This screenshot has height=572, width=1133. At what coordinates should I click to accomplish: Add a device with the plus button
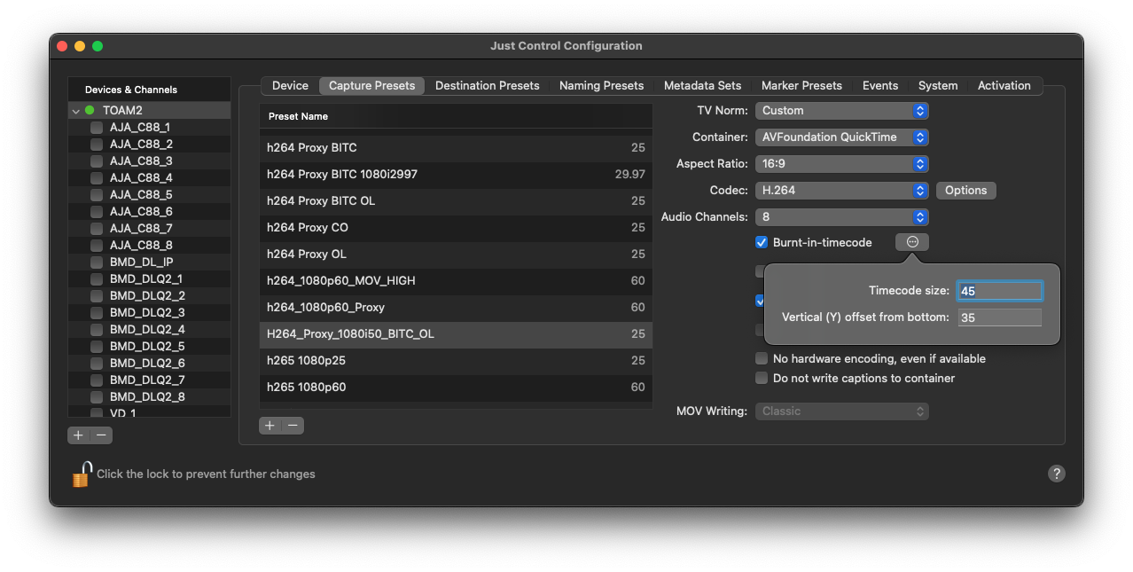[x=79, y=435]
